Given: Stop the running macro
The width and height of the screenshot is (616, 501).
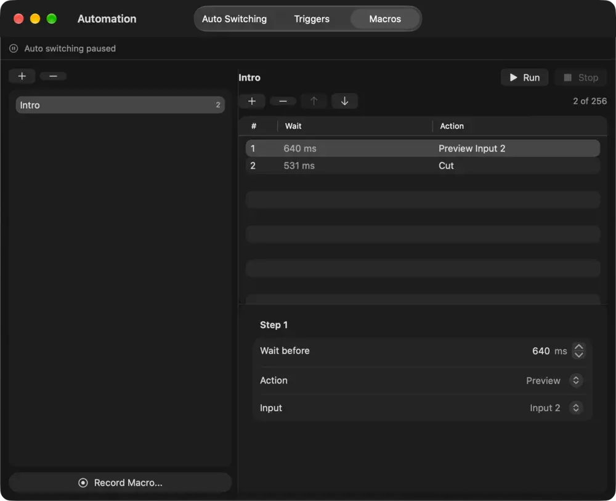Looking at the screenshot, I should (x=581, y=78).
